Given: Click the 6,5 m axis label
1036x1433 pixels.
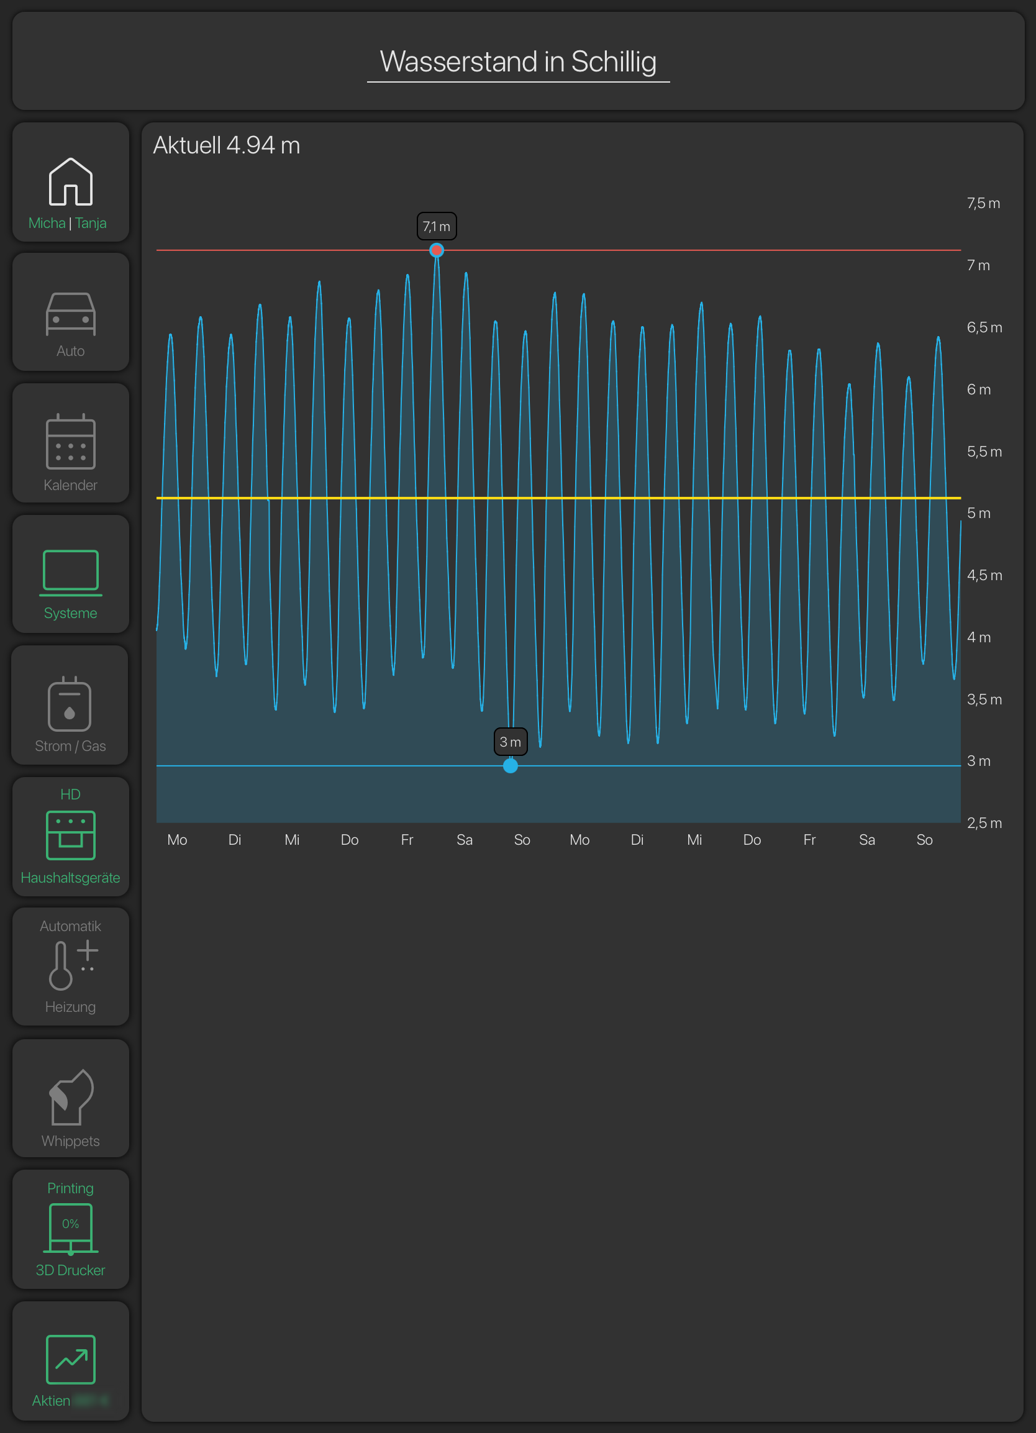Looking at the screenshot, I should (984, 327).
